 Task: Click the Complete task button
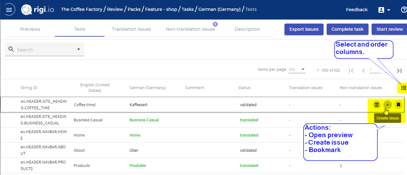(x=347, y=29)
